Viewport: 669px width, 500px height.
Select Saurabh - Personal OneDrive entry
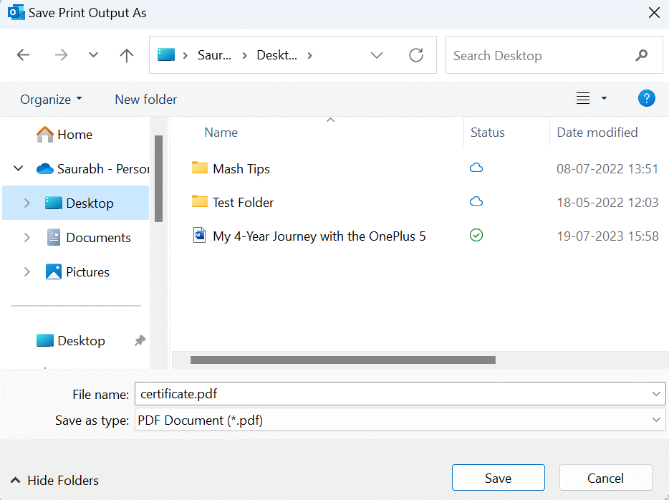[92, 169]
